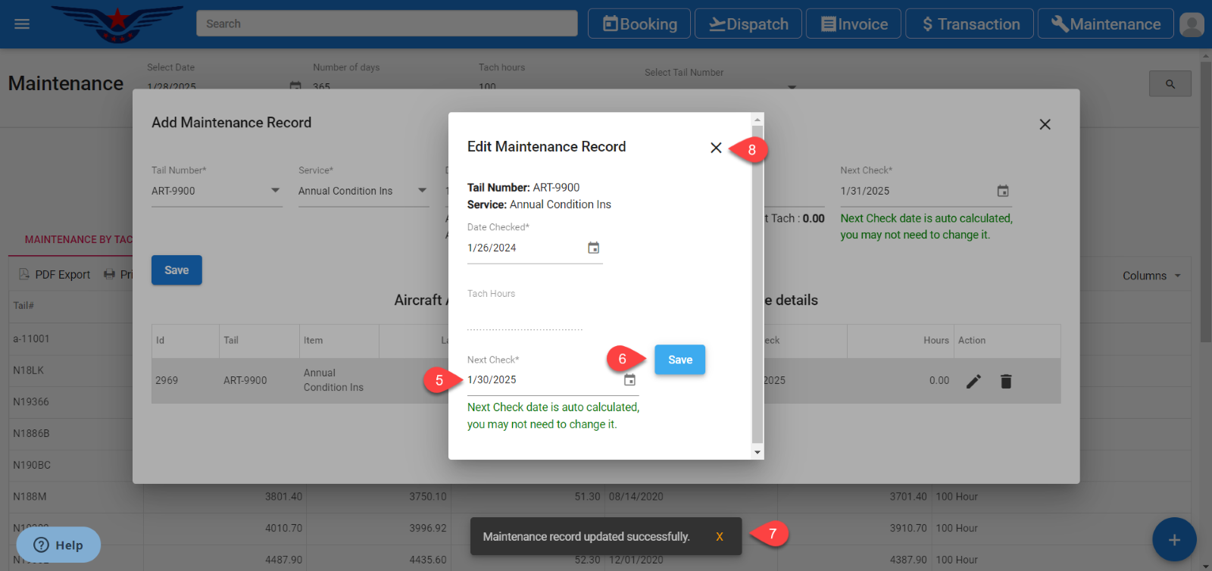Click the blue plus add button
This screenshot has width=1212, height=571.
(x=1173, y=540)
